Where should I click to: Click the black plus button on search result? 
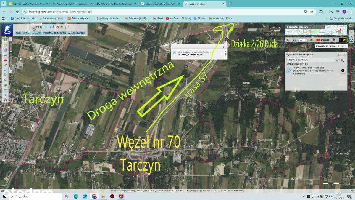click(343, 71)
